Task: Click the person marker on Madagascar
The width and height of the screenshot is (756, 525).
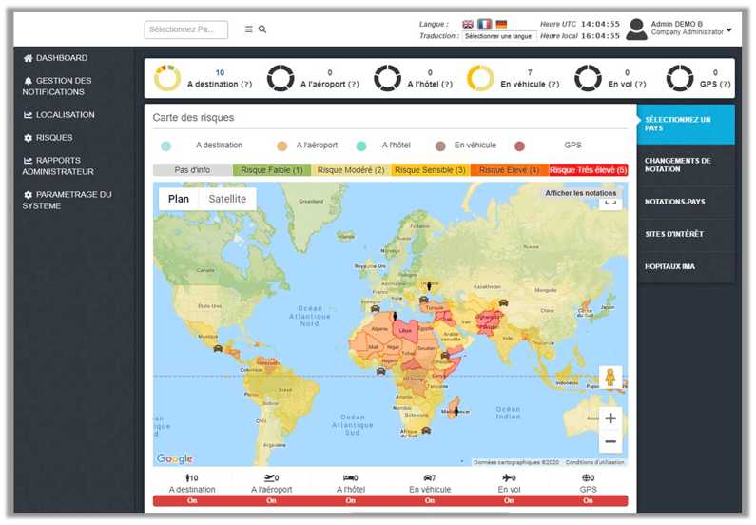Action: pyautogui.click(x=456, y=411)
